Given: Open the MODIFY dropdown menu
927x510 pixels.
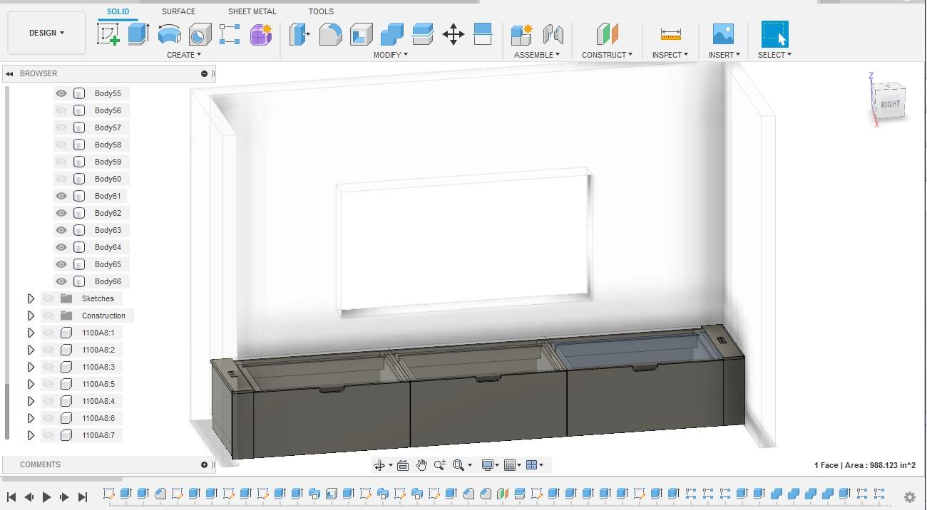Looking at the screenshot, I should point(391,55).
